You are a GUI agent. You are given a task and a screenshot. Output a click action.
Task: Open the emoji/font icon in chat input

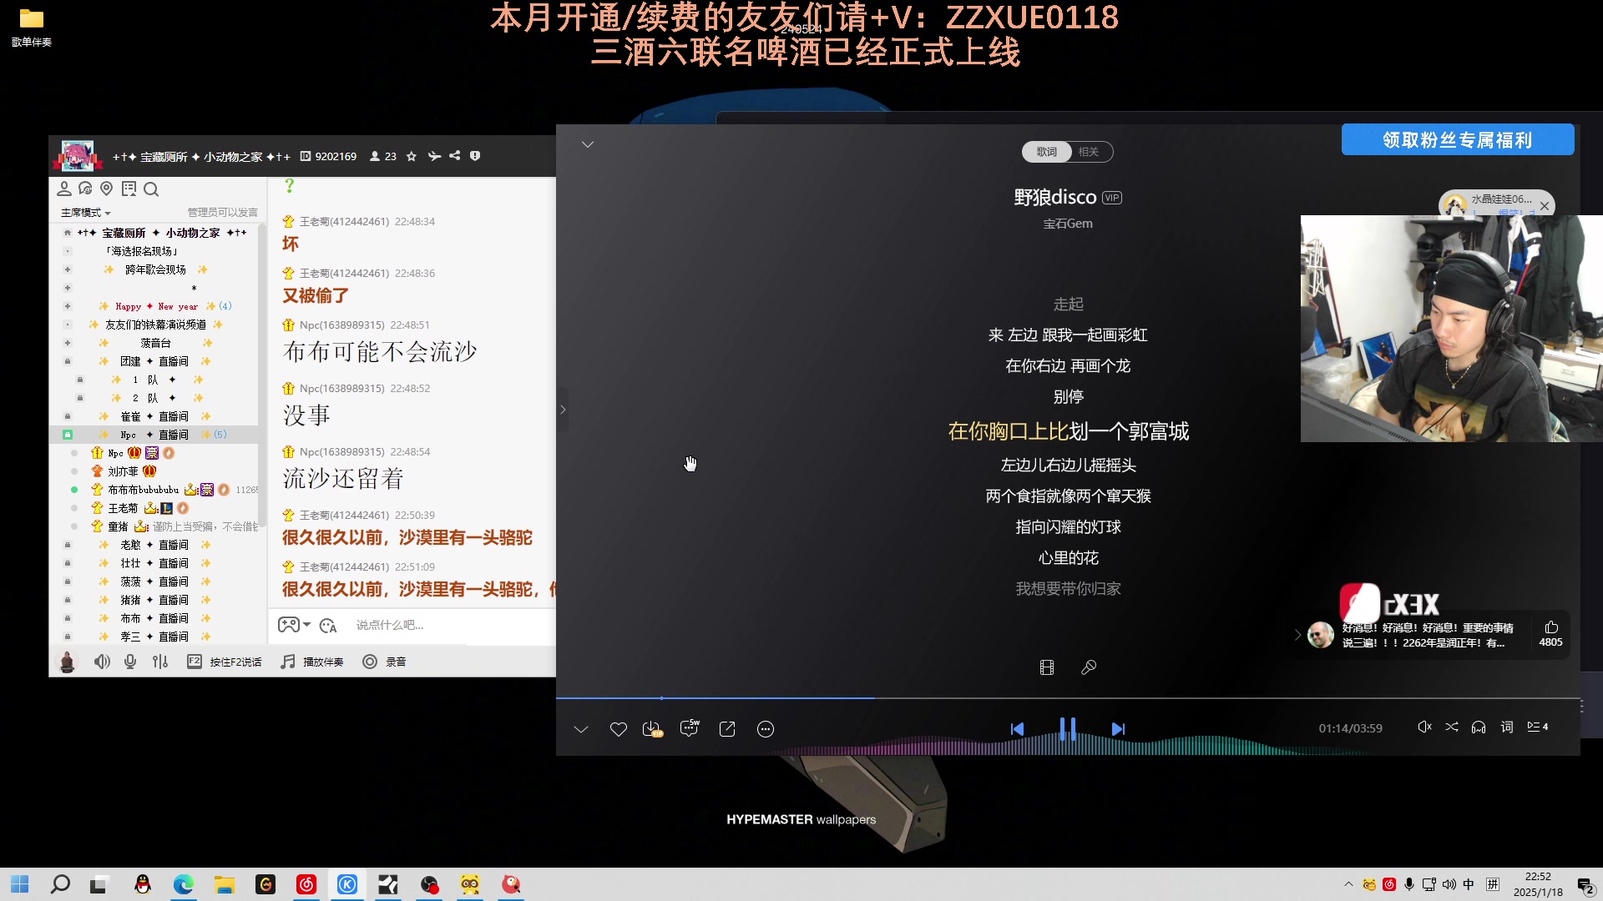click(x=328, y=626)
